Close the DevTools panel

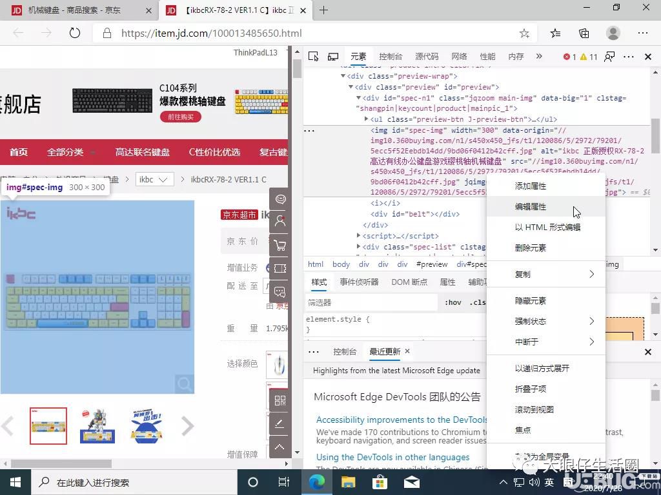coord(648,57)
